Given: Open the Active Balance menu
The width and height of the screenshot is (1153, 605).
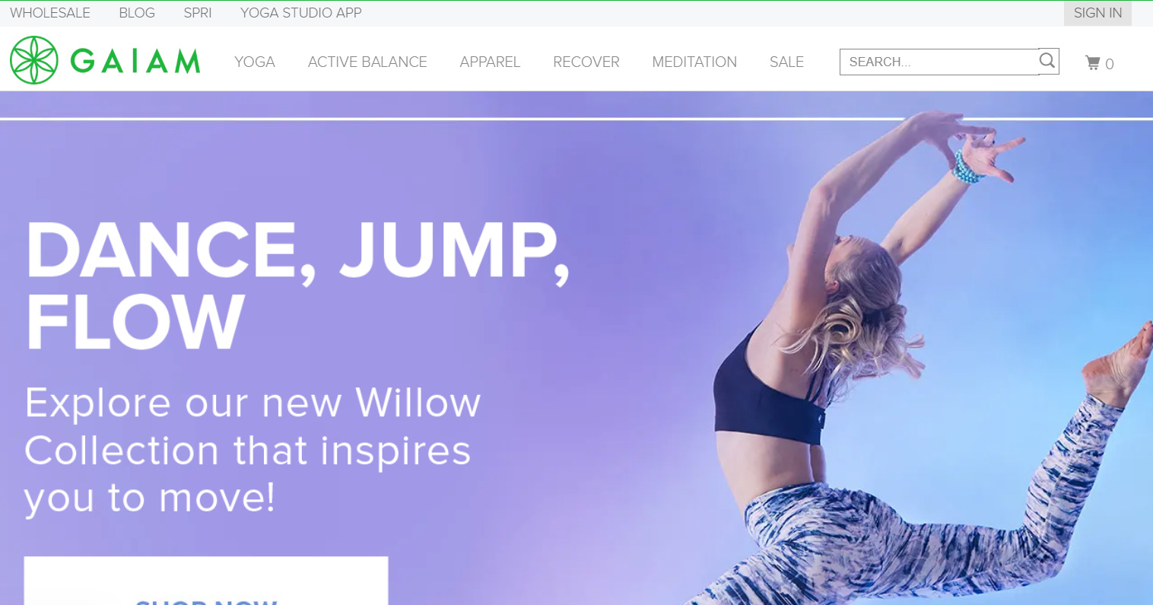Looking at the screenshot, I should click(x=367, y=62).
